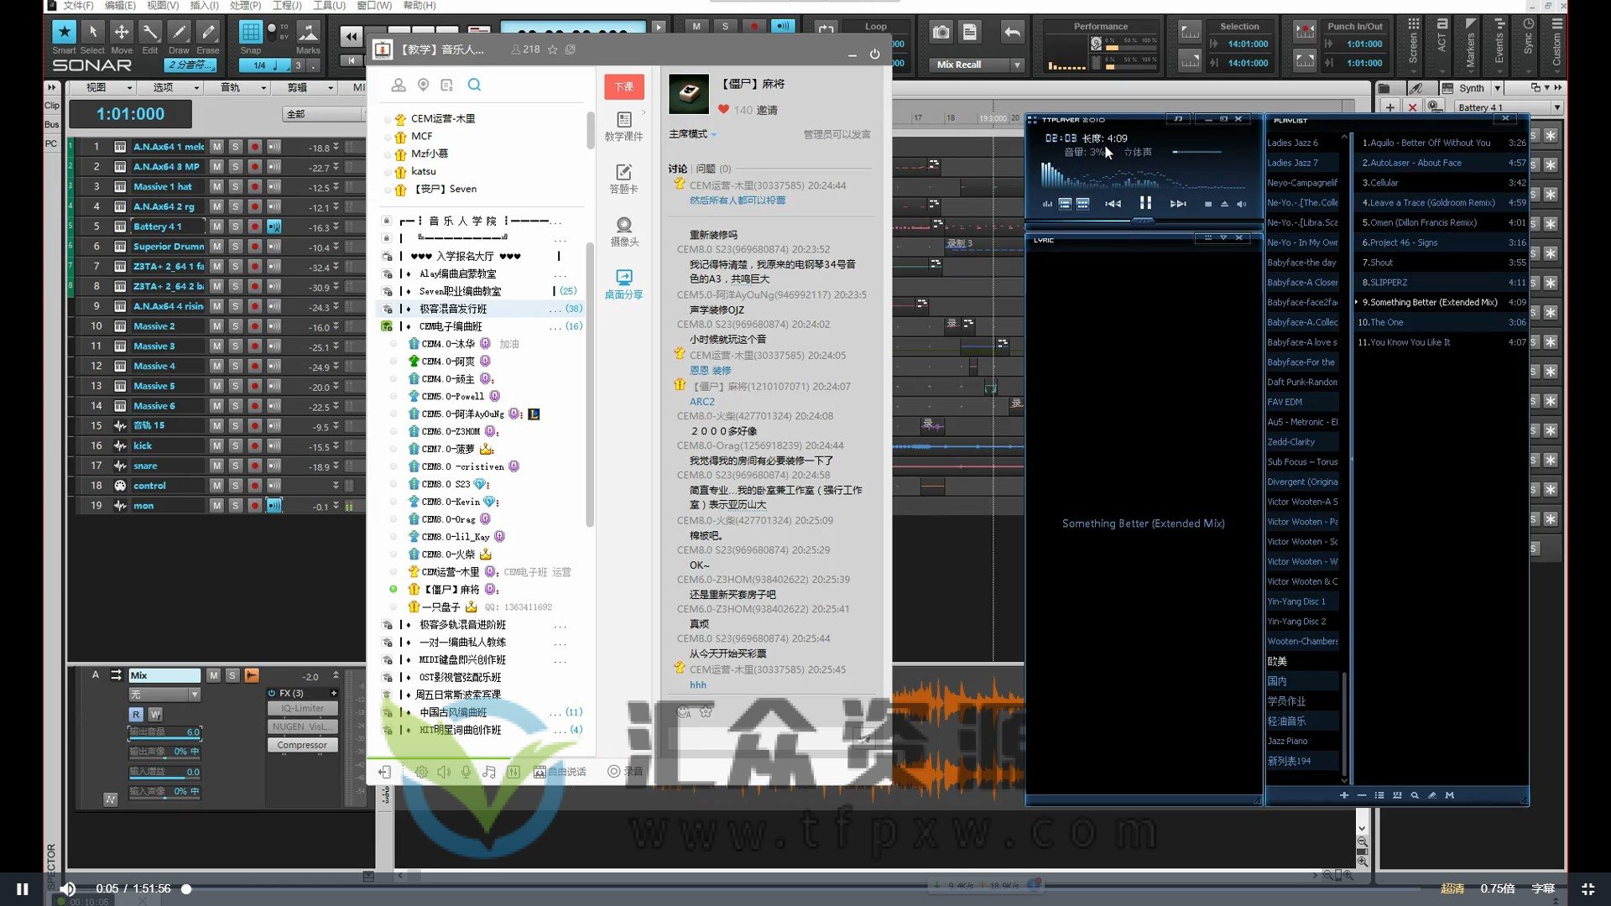The height and width of the screenshot is (906, 1611).
Task: Switch to 讨论 tab in chat
Action: point(678,169)
